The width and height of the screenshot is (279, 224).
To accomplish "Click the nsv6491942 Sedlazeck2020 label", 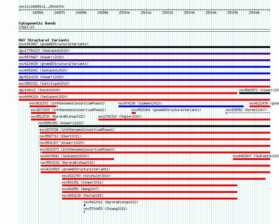I will tap(43, 70).
